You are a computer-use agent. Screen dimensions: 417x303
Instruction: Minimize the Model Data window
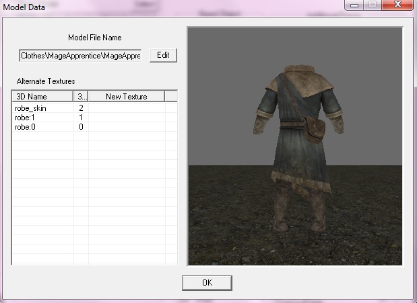click(354, 5)
